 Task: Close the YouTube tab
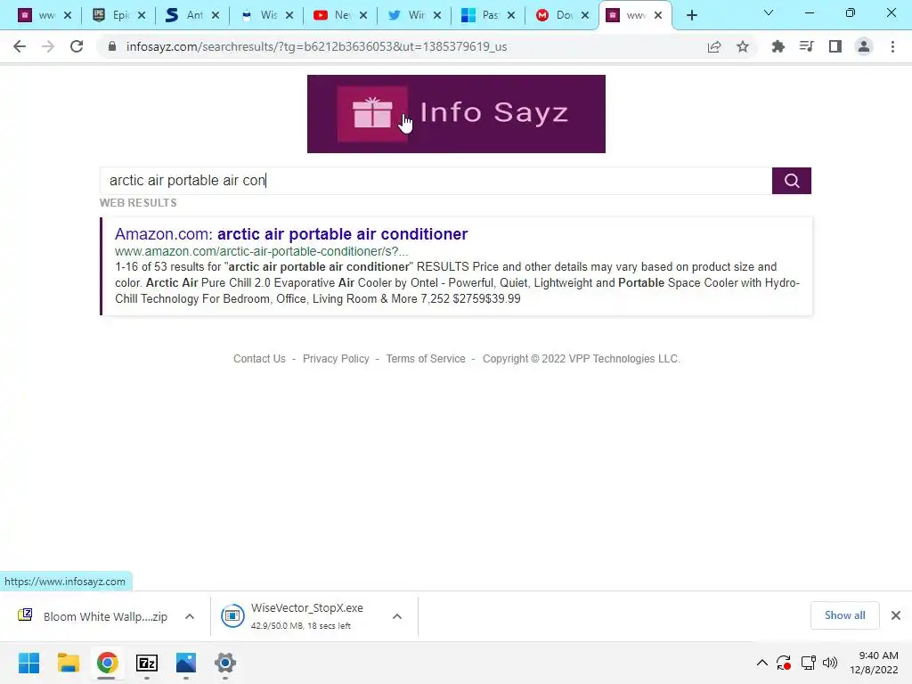coord(363,15)
